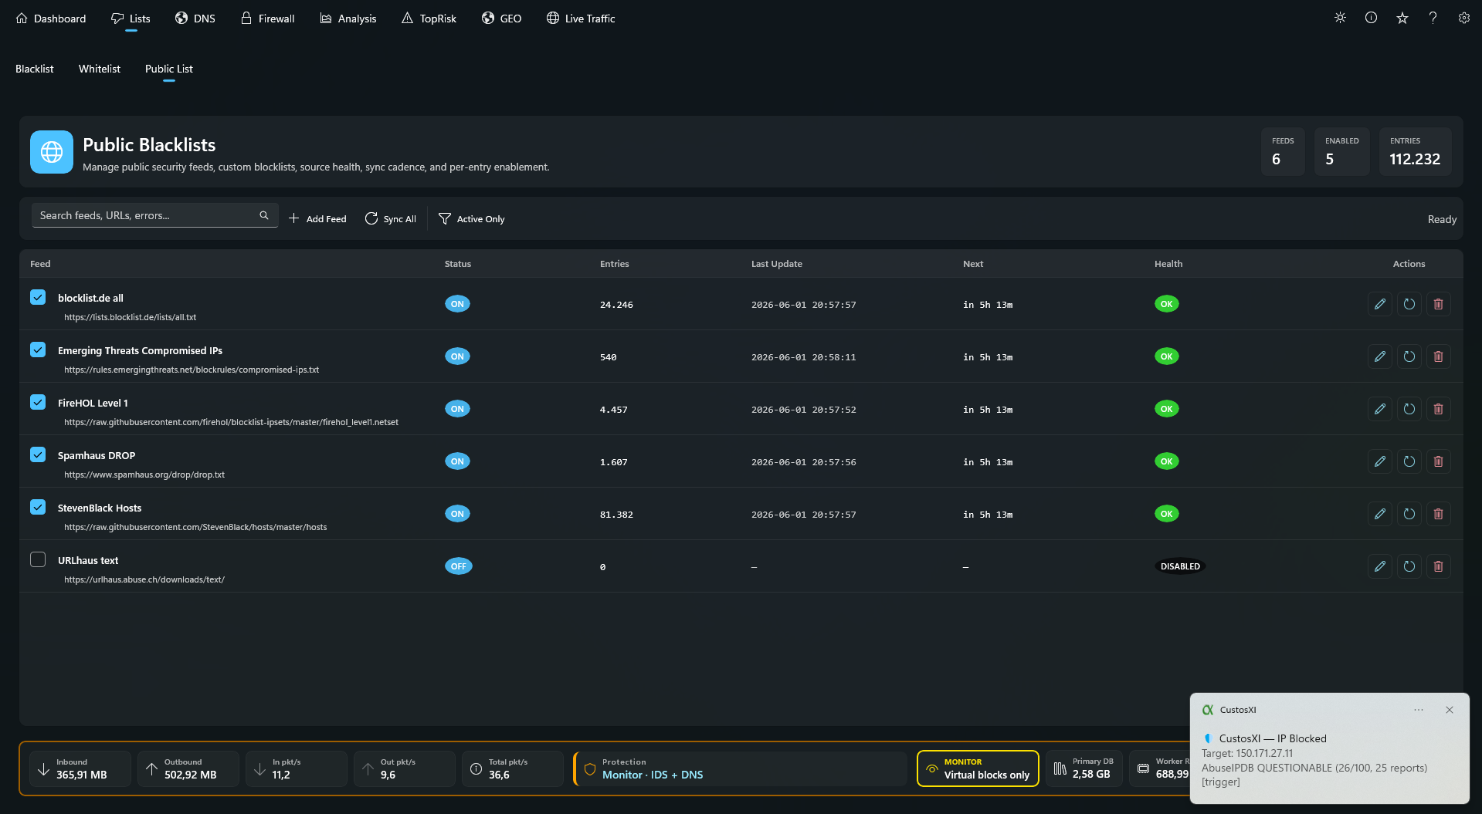The image size is (1482, 814).
Task: Open the GEO menu
Action: coord(501,19)
